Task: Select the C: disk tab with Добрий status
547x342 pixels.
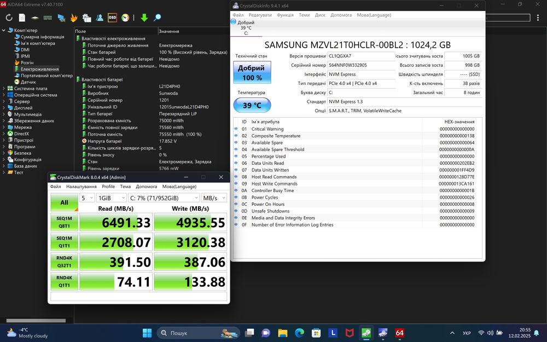Action: [246, 27]
